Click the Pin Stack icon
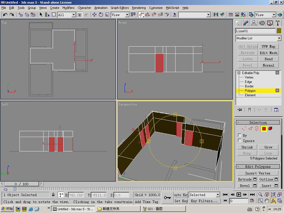 240,110
